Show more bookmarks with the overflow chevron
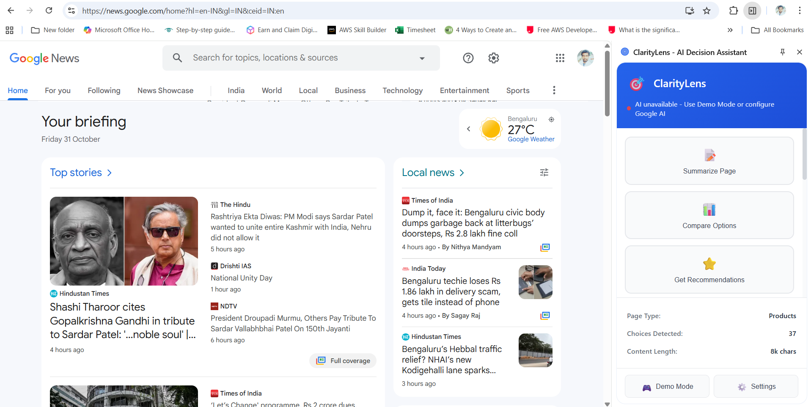 pyautogui.click(x=730, y=30)
